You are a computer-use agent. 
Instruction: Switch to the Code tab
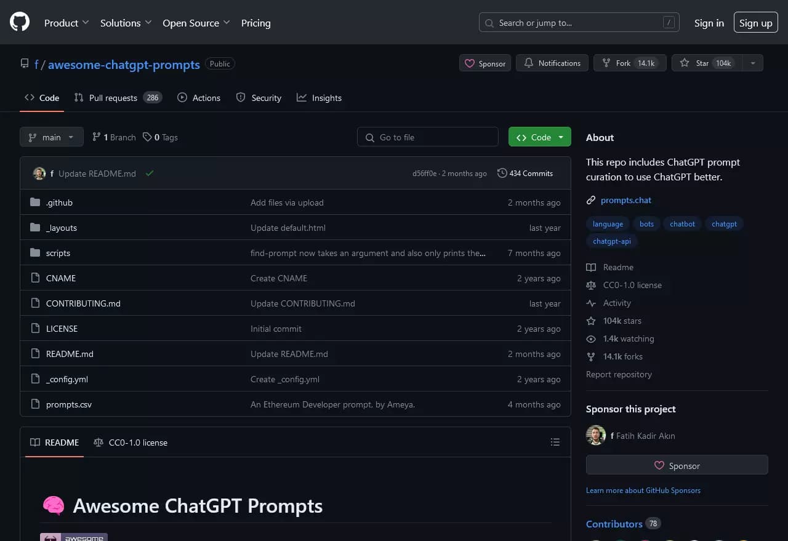coord(42,98)
